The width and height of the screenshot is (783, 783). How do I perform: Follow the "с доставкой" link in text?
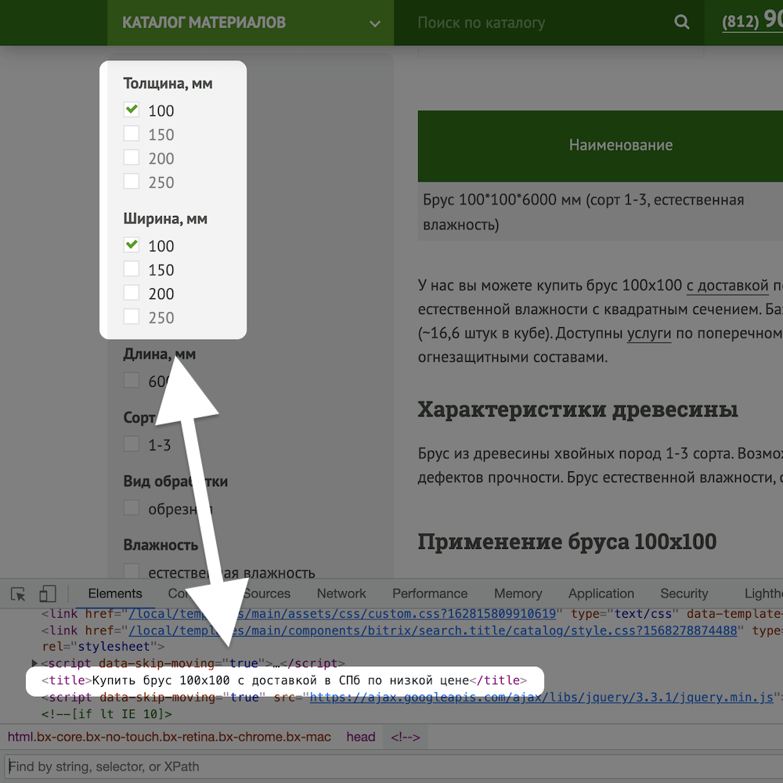tap(727, 286)
